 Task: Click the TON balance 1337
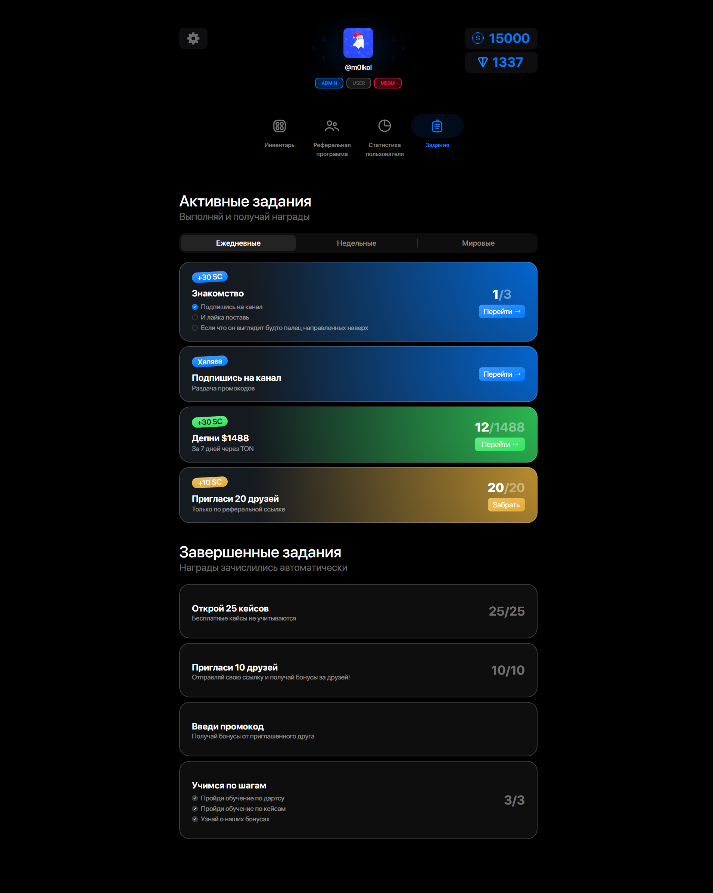pyautogui.click(x=501, y=62)
